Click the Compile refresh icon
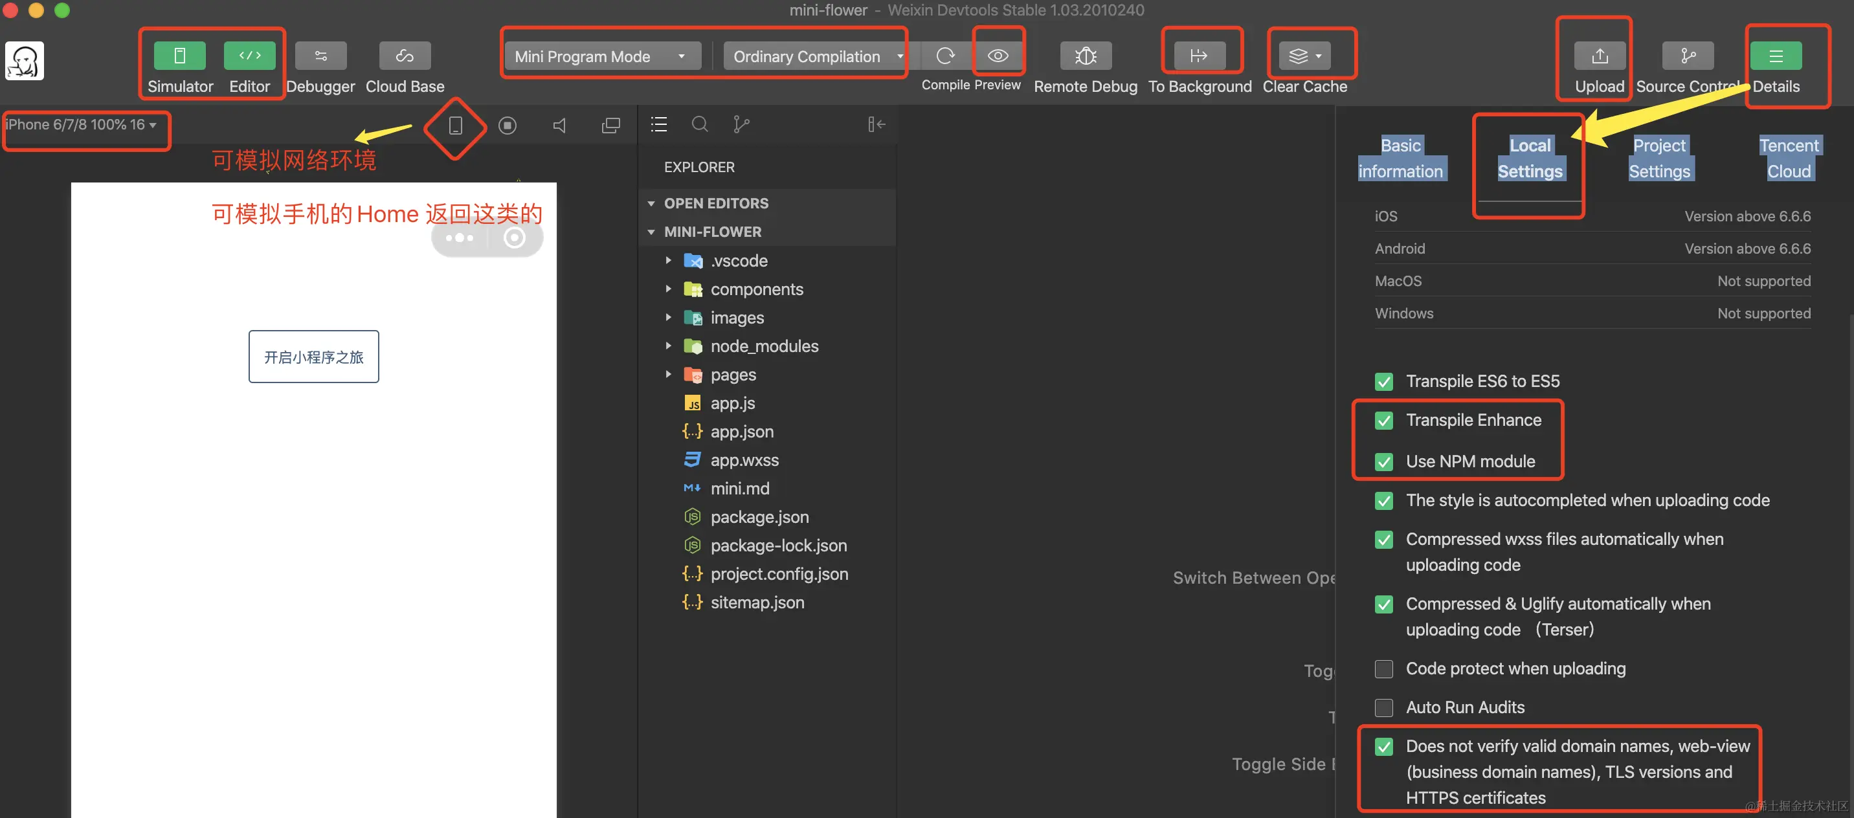 pyautogui.click(x=945, y=56)
